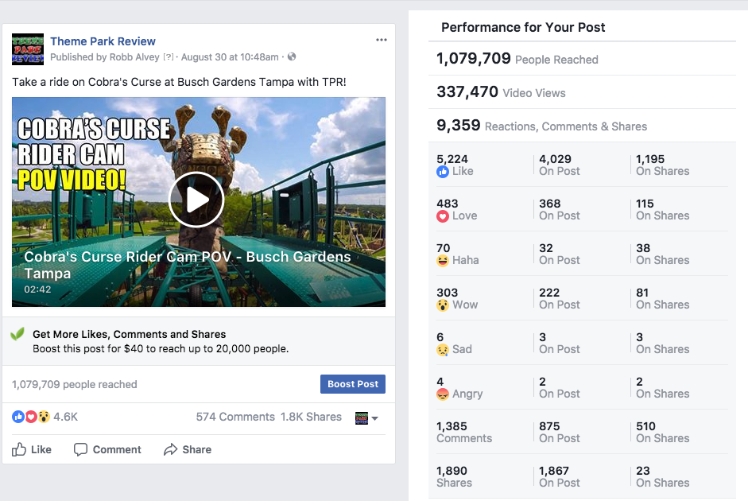This screenshot has width=748, height=501.
Task: Click '9,359 Reactions, Comments & Shares' stat
Action: pyautogui.click(x=542, y=126)
